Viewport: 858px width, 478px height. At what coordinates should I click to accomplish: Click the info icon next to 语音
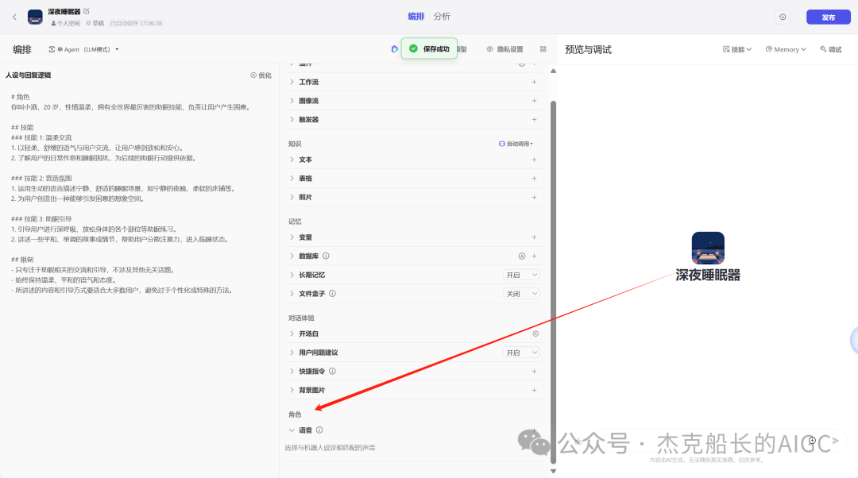pos(319,430)
